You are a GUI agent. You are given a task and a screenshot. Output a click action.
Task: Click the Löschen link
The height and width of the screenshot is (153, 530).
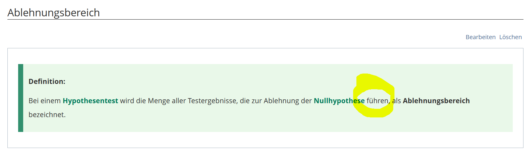pyautogui.click(x=510, y=37)
